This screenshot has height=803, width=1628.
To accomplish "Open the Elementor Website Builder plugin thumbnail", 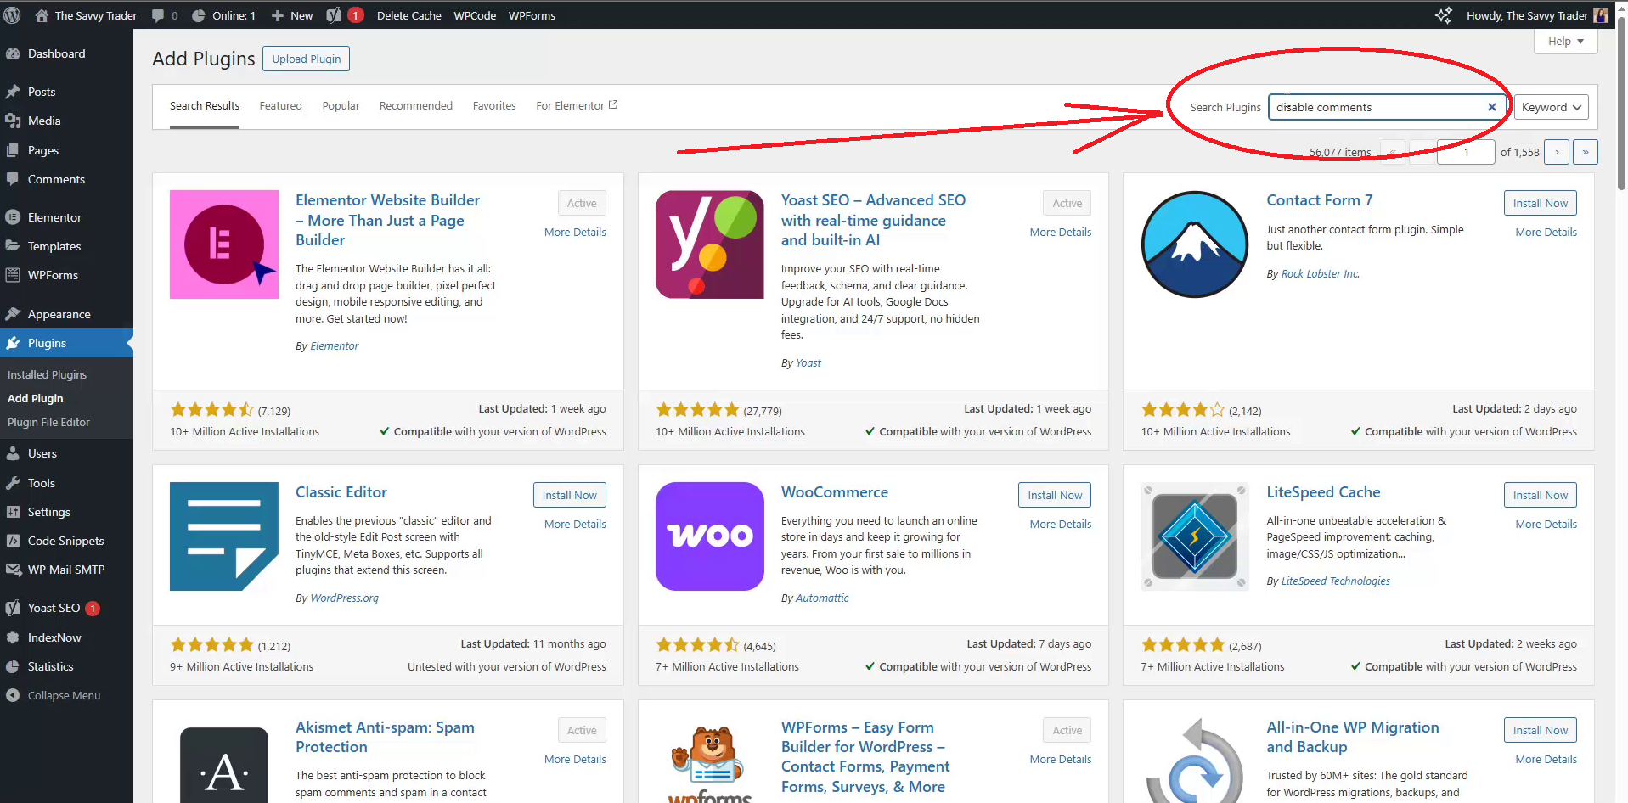I will pos(224,244).
